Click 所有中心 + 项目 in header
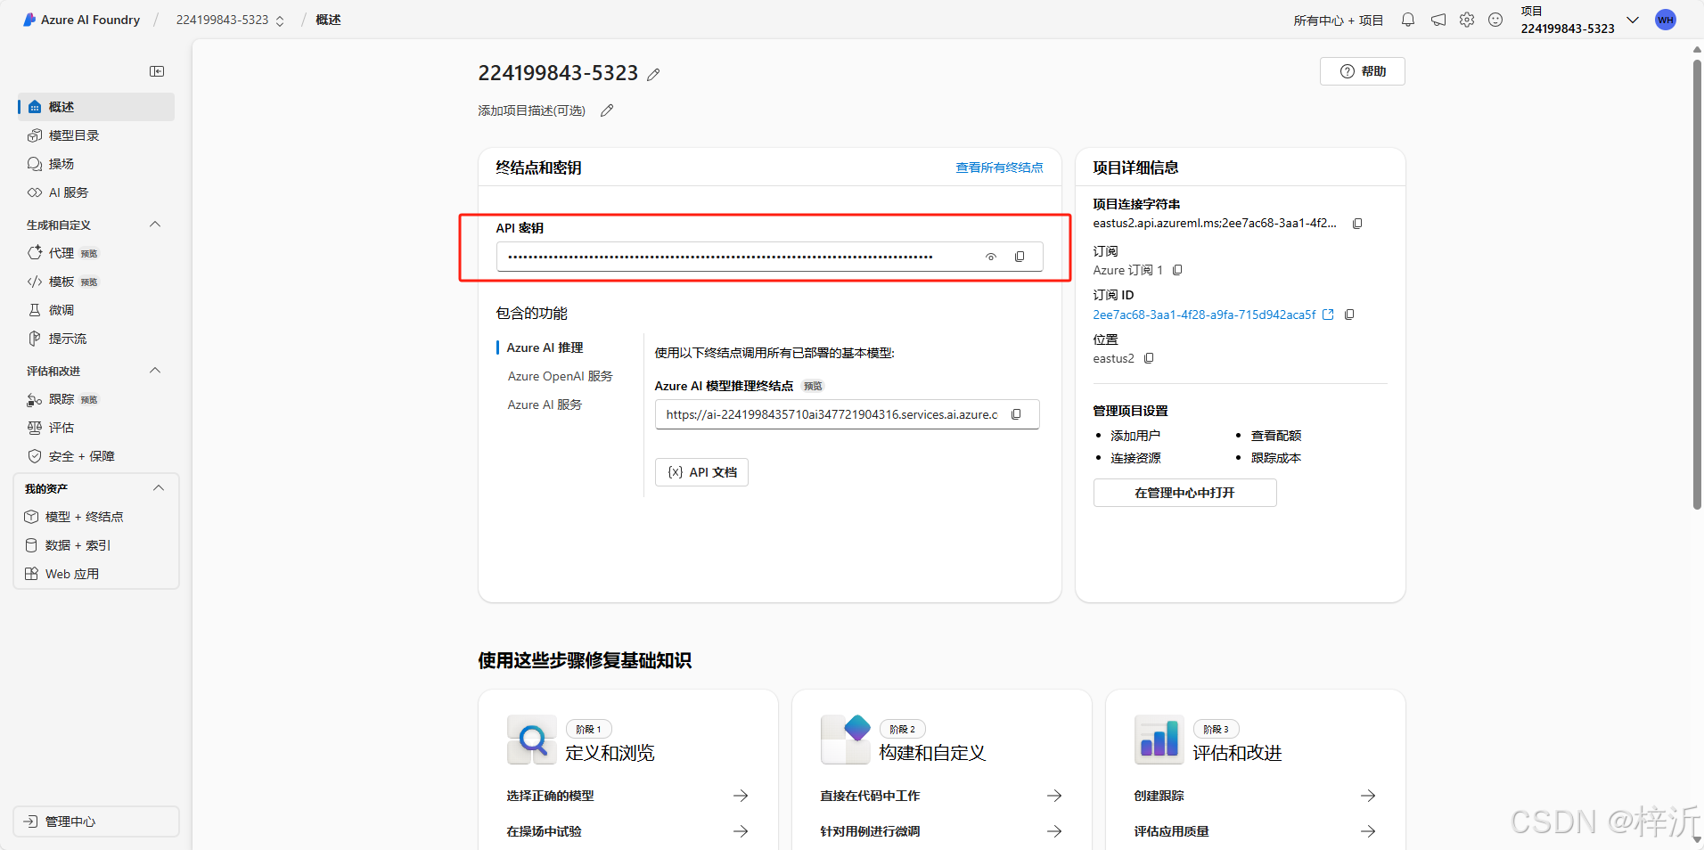Screen dimensions: 1704x850 point(1339,20)
